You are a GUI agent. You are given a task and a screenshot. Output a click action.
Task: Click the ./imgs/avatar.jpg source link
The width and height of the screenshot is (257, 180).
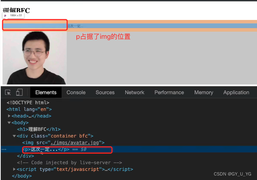pos(75,143)
